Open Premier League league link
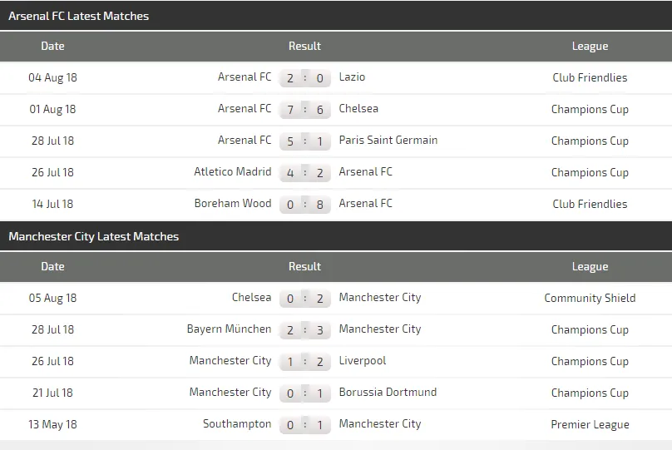The width and height of the screenshot is (672, 450). pos(590,424)
